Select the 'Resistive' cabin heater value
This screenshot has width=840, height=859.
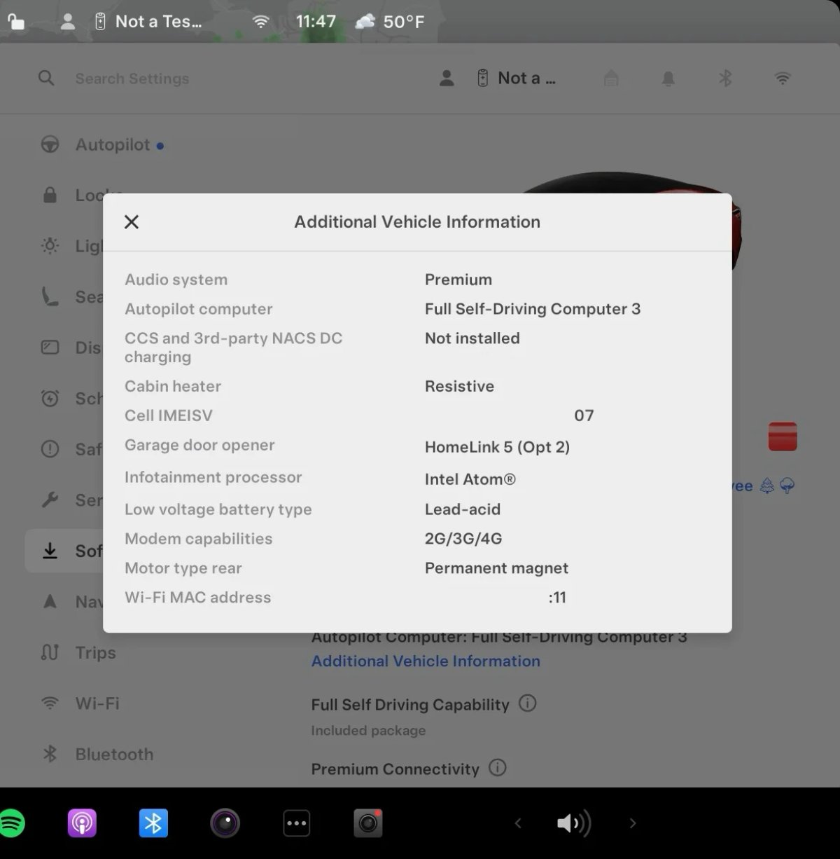[x=459, y=386]
